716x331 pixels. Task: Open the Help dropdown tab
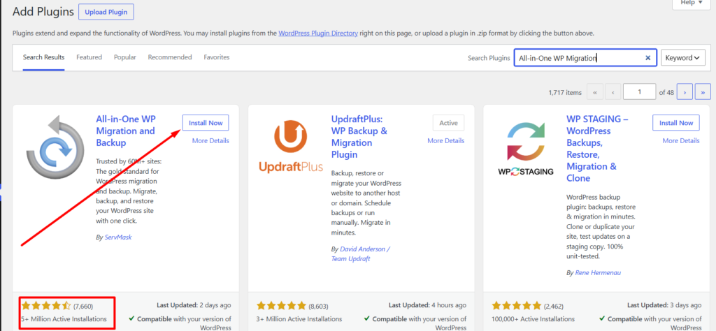click(692, 3)
